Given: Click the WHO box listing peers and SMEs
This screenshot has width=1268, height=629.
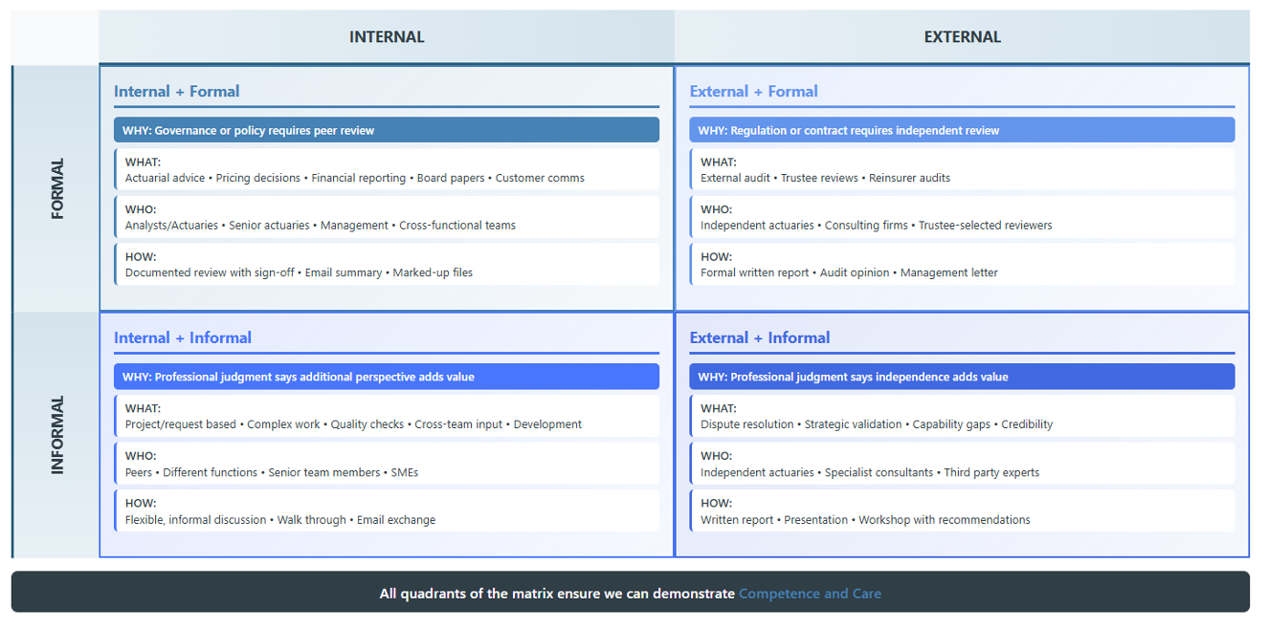Looking at the screenshot, I should 387,464.
